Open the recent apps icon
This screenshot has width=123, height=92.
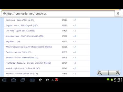[23, 80]
